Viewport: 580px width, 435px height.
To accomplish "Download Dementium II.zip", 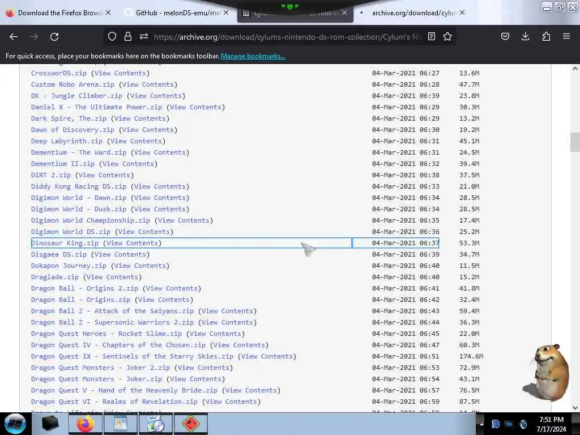I will 62,164.
